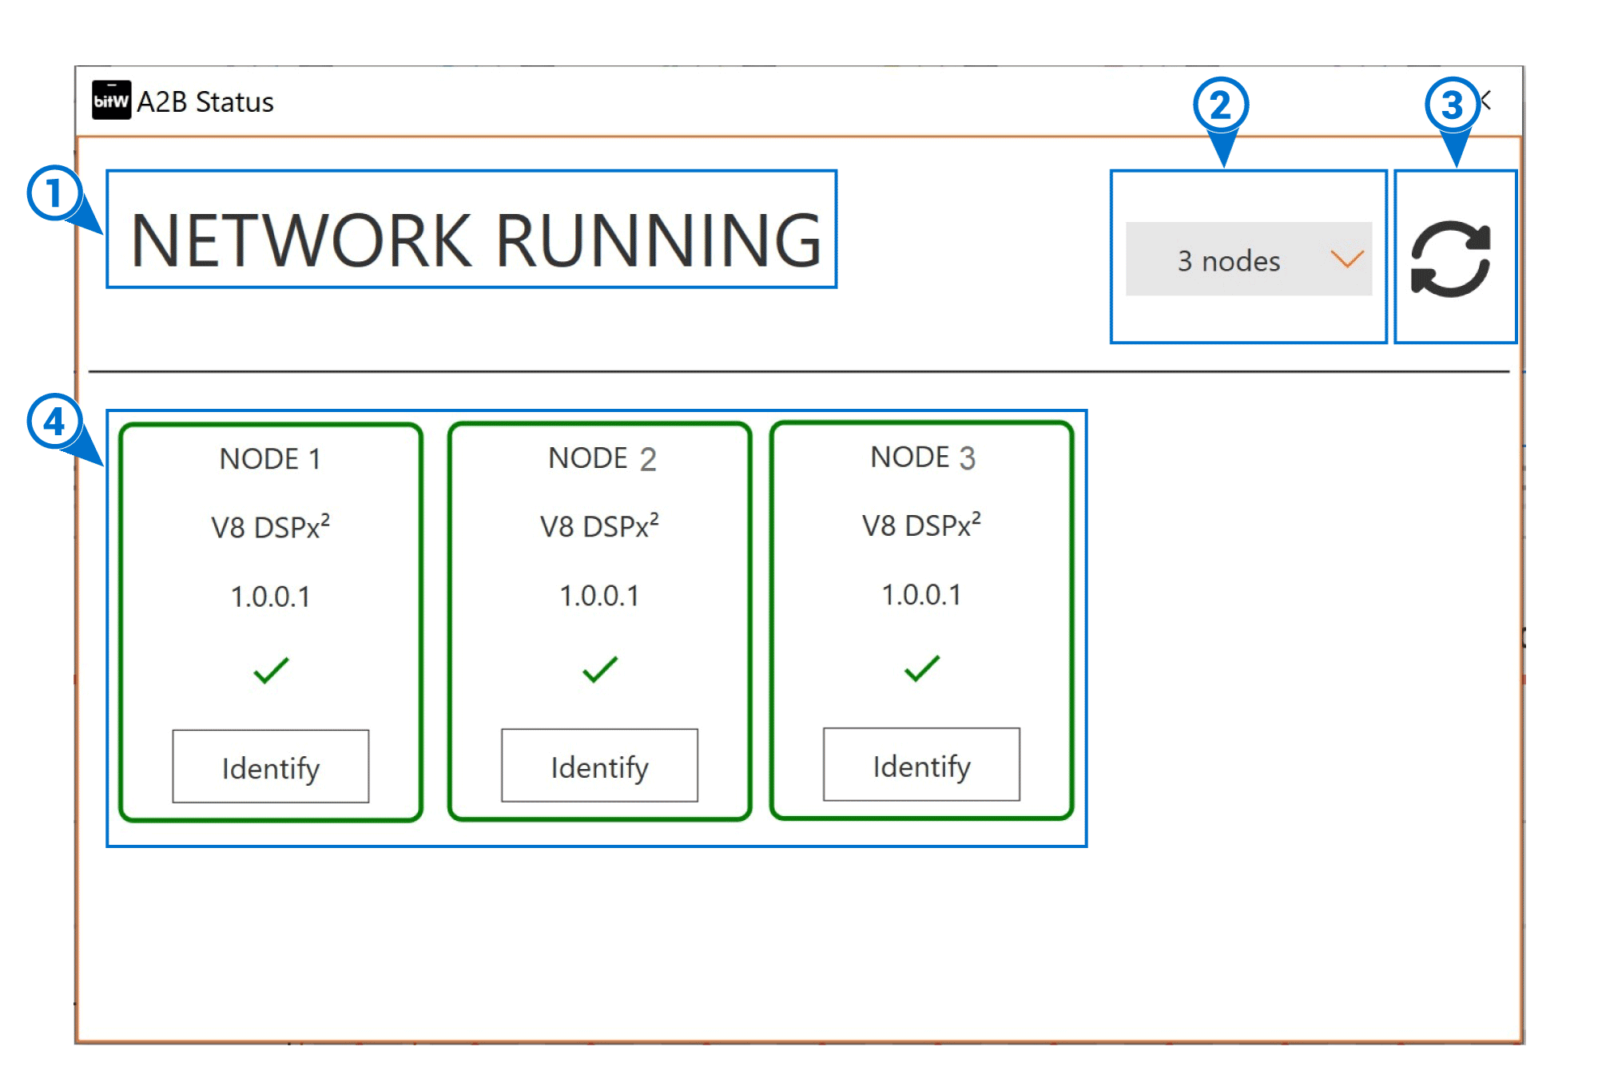Select the NODE 1 title label

pos(270,459)
